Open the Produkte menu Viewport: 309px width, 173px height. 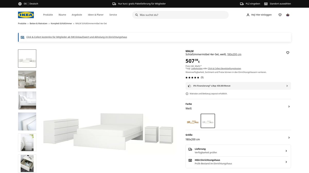pyautogui.click(x=48, y=15)
